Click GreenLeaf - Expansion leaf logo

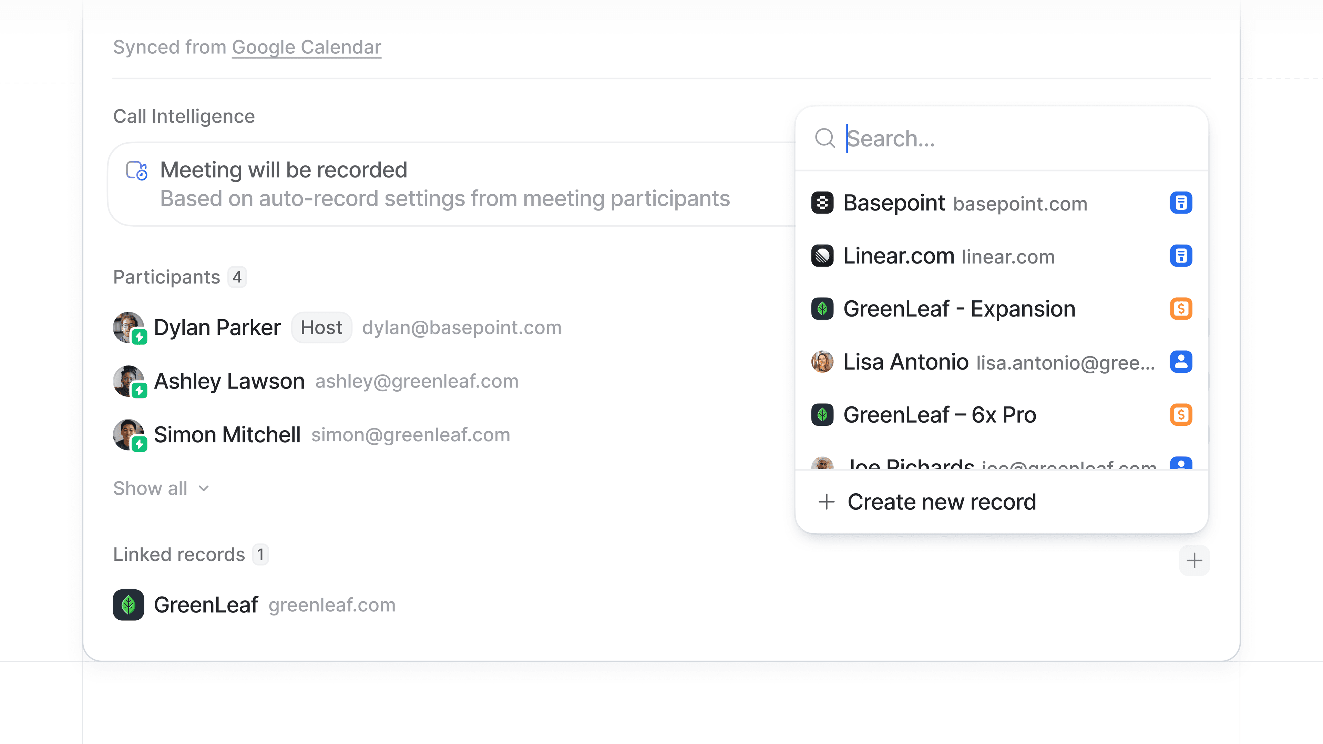point(822,309)
